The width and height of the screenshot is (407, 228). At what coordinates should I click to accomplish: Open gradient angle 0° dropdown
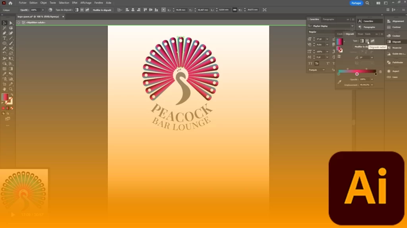click(x=372, y=58)
